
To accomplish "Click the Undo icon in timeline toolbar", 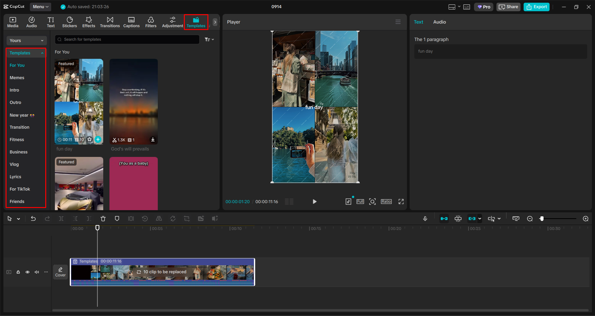I will (33, 219).
